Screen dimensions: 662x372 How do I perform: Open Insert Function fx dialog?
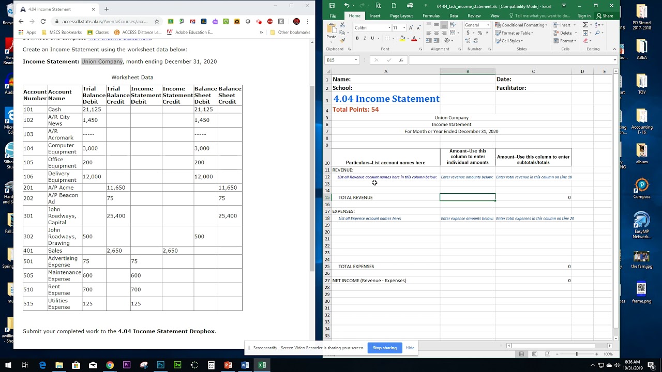point(401,60)
